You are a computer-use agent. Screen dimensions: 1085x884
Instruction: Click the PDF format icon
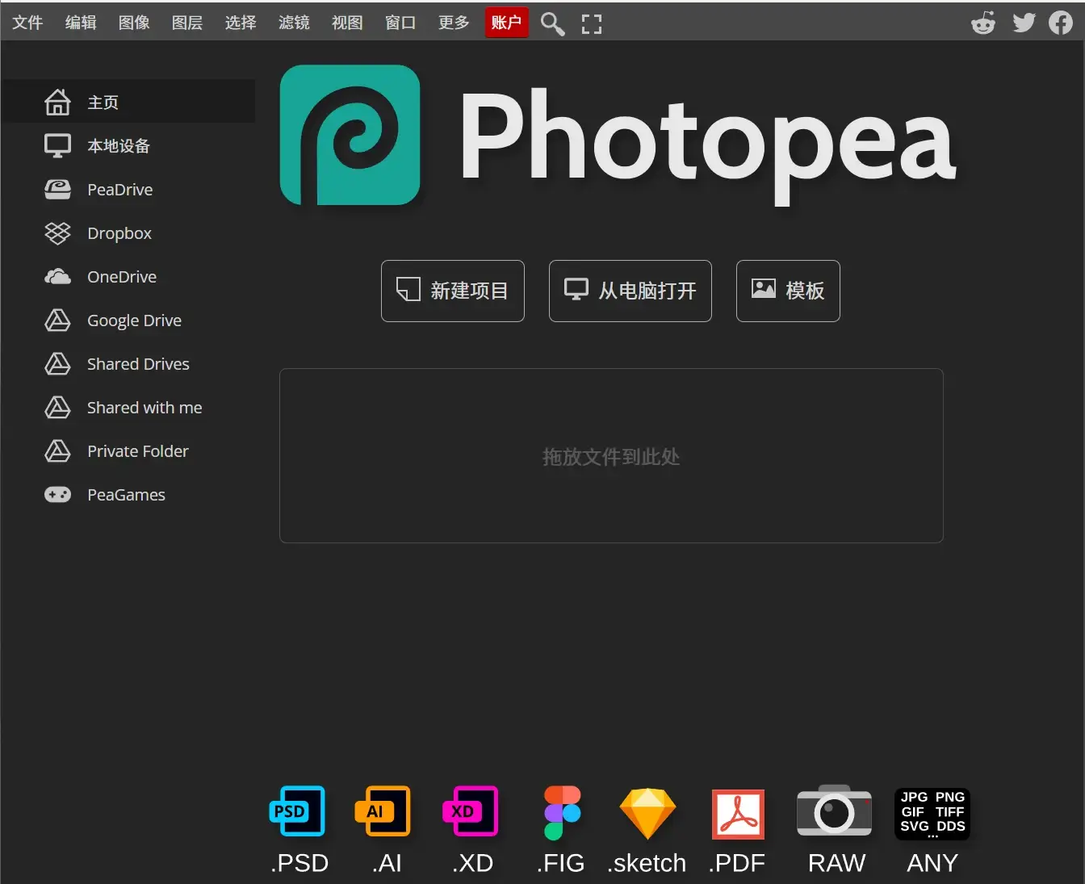[738, 814]
